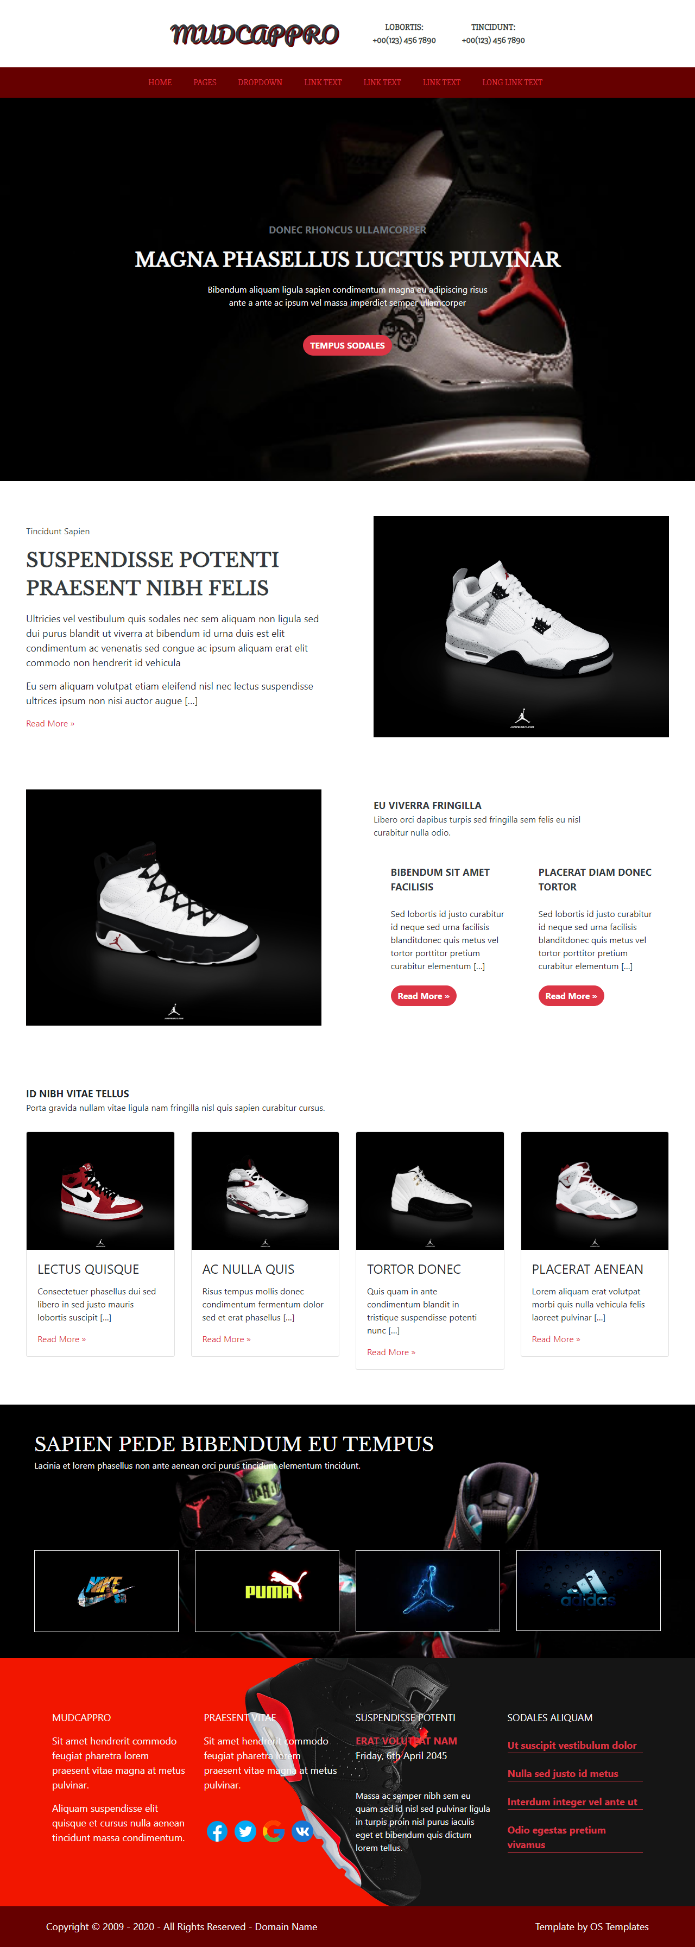Open the OS Templates footer link
Image resolution: width=695 pixels, height=1947 pixels.
(620, 1926)
